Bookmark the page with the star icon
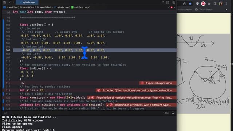233x131 pixels. 190,4
